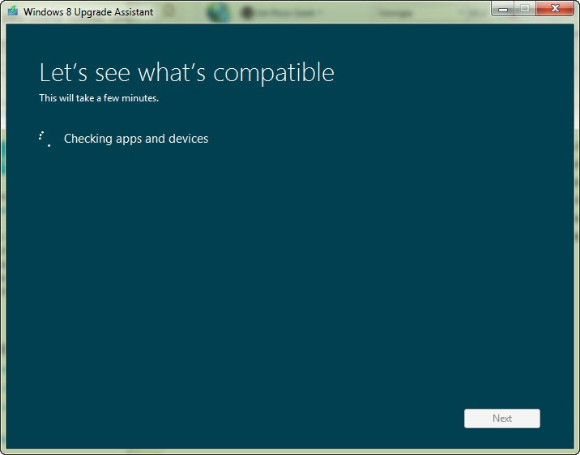Click the spinning progress indicator
The width and height of the screenshot is (580, 455).
[45, 139]
